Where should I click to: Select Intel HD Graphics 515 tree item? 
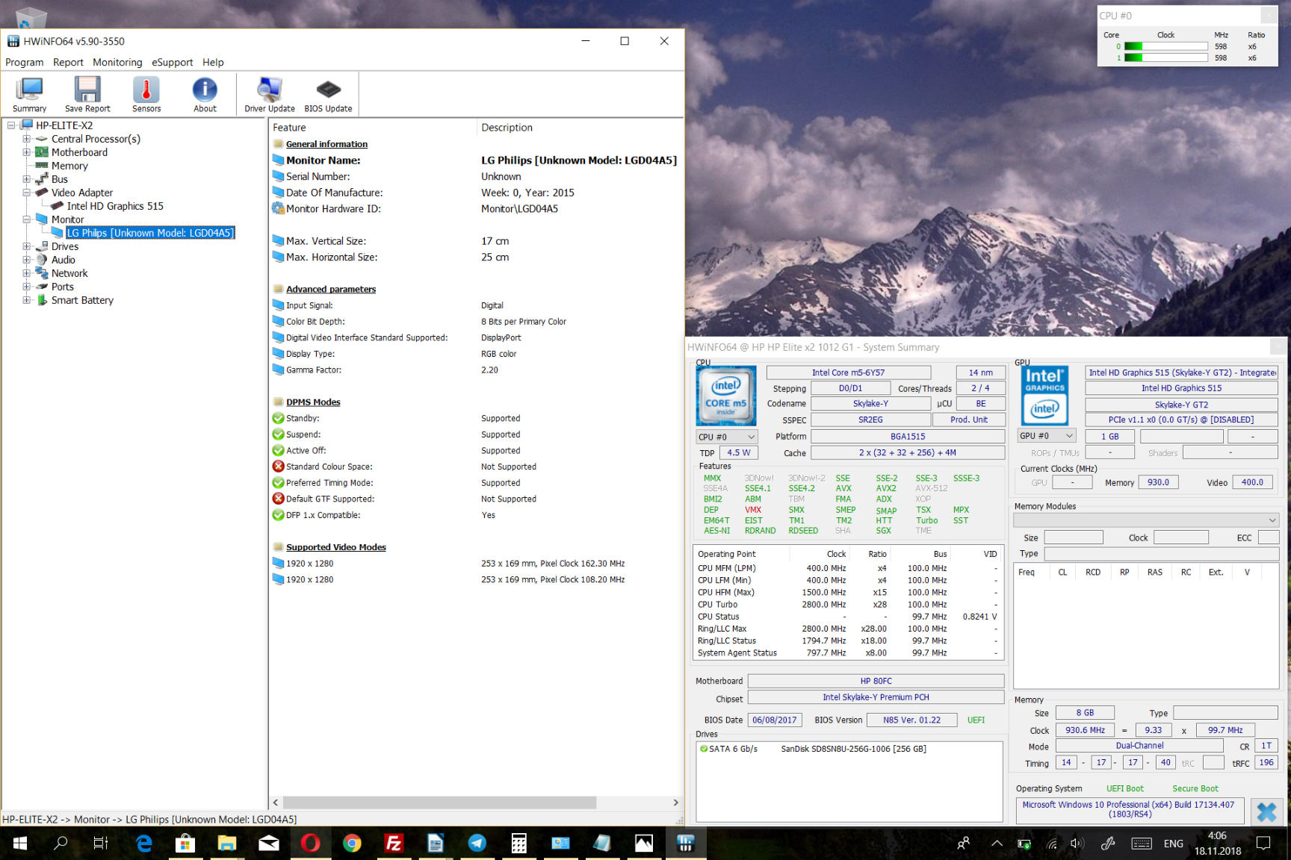pos(115,206)
